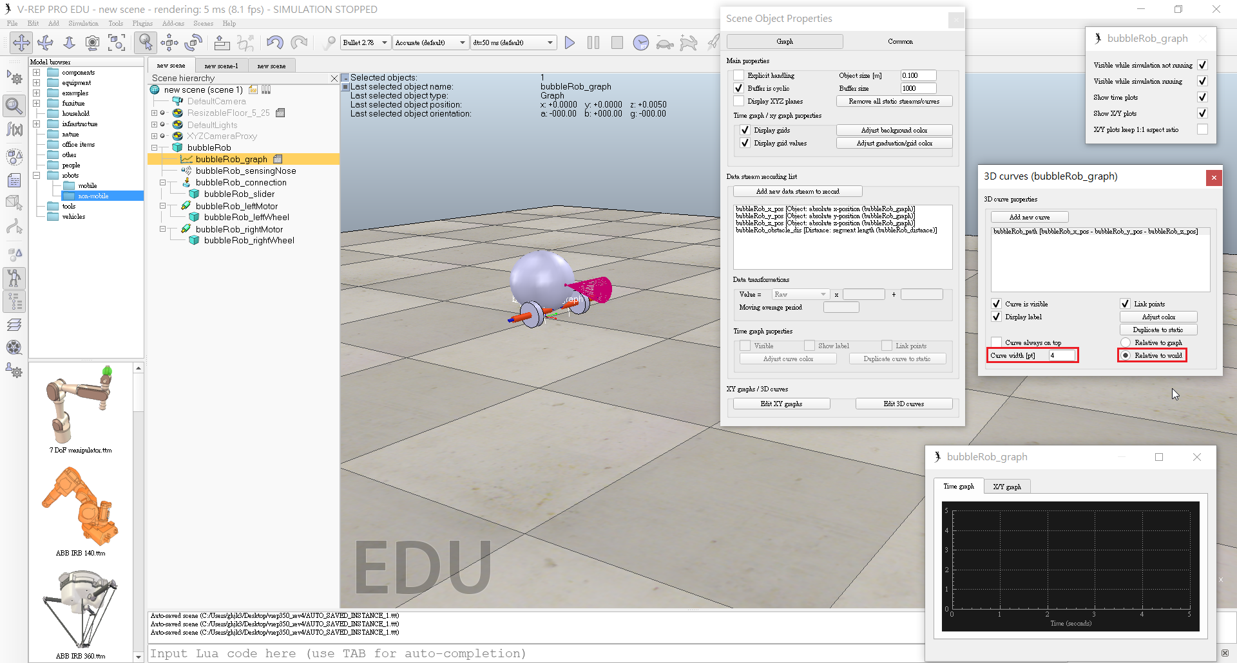Toggle X/Y plots keep 1:1 aspect ratio

1202,129
